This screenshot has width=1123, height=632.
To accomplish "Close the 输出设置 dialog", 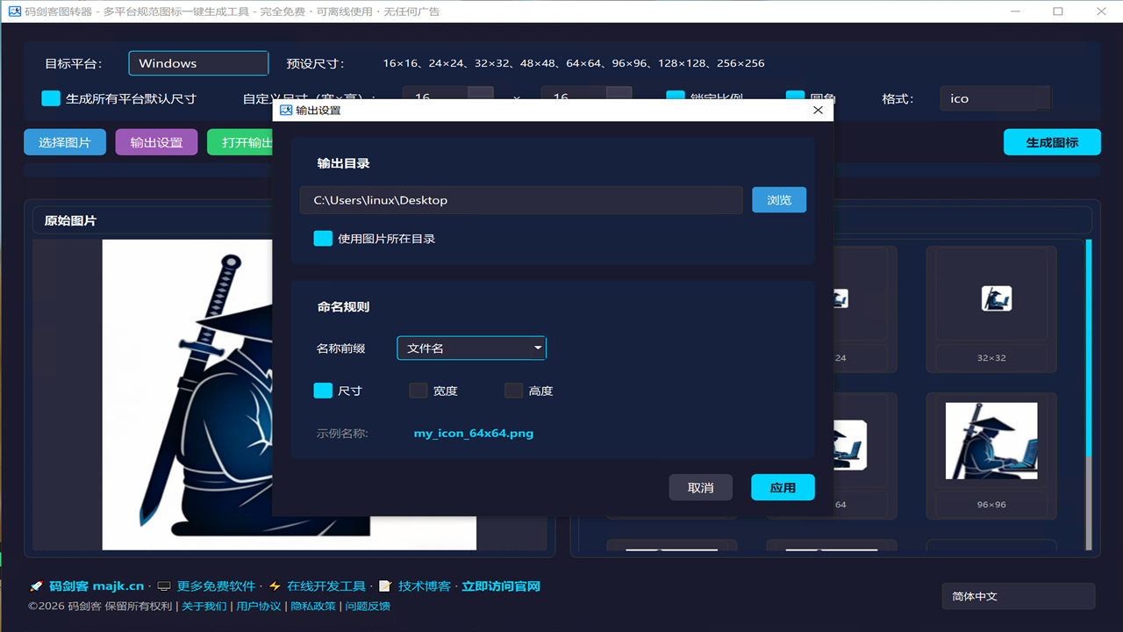I will click(818, 111).
